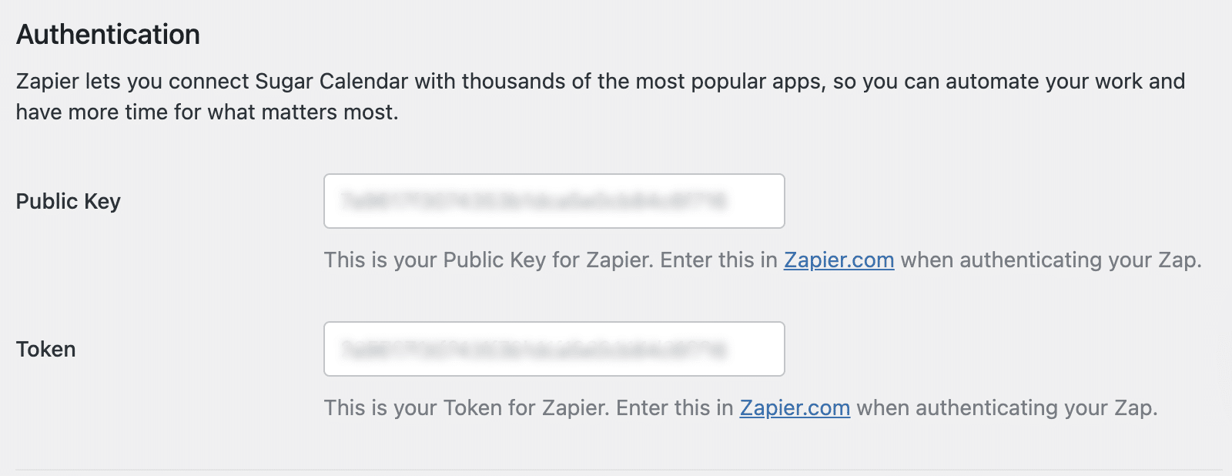1232x476 pixels.
Task: Click the Public Key label
Action: 68,201
